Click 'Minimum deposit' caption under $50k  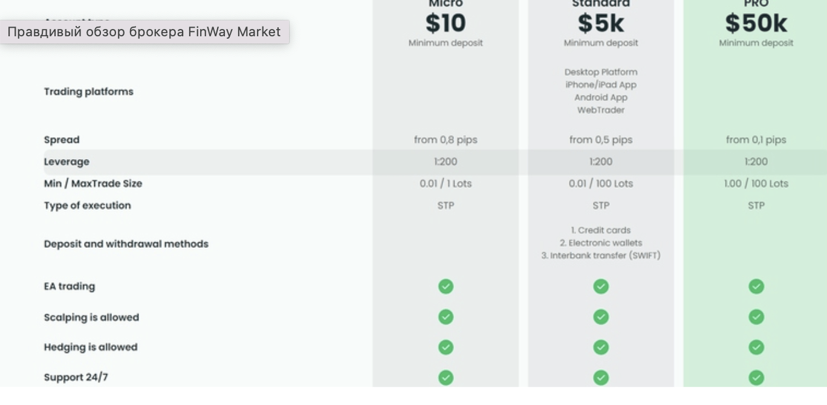click(756, 43)
